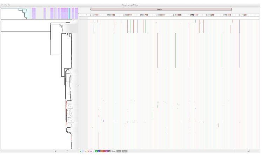Click ruler position 3469500
Viewport: 262px width, 155px height.
point(111,15)
